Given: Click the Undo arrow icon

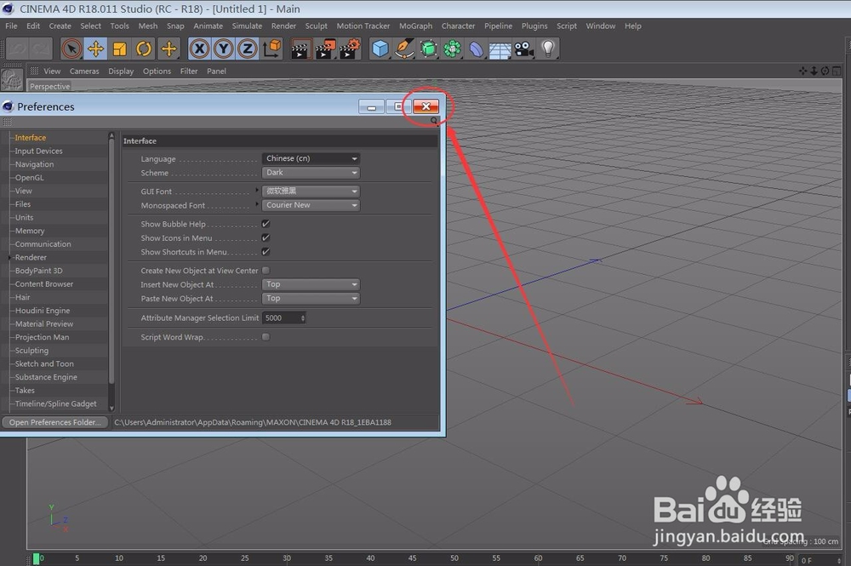Looking at the screenshot, I should point(17,49).
